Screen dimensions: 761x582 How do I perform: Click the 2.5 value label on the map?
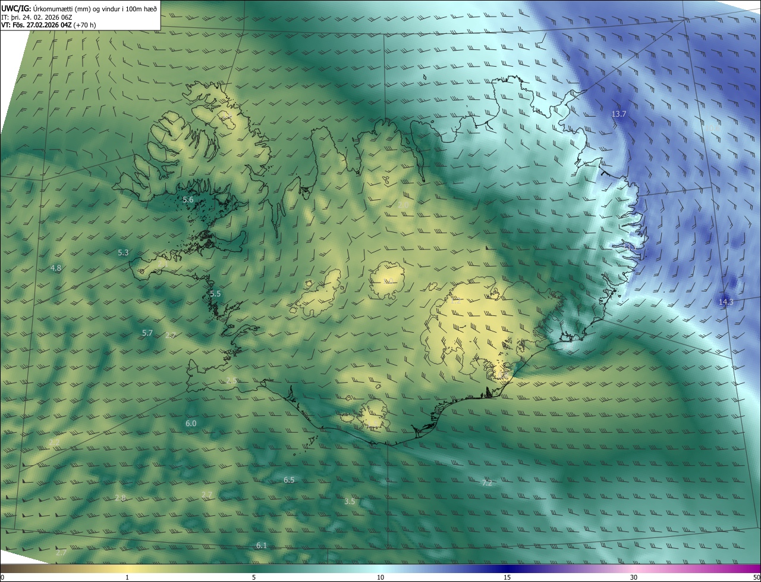232,380
